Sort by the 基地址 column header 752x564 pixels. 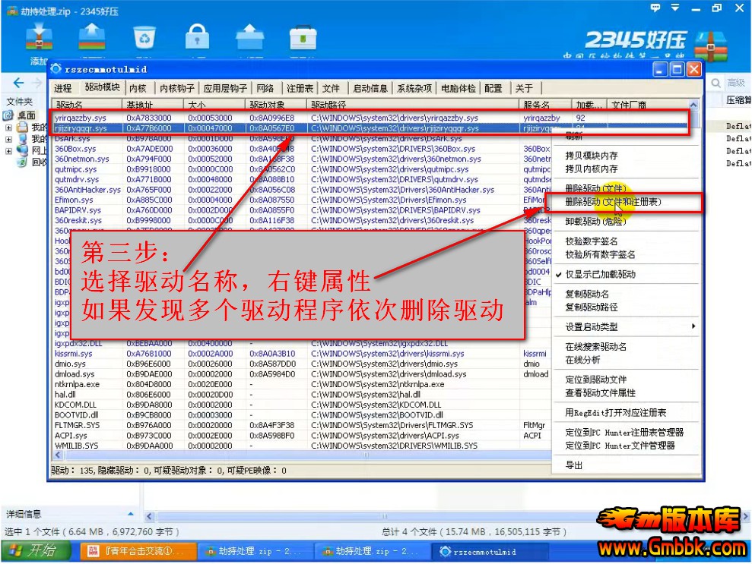(x=153, y=104)
